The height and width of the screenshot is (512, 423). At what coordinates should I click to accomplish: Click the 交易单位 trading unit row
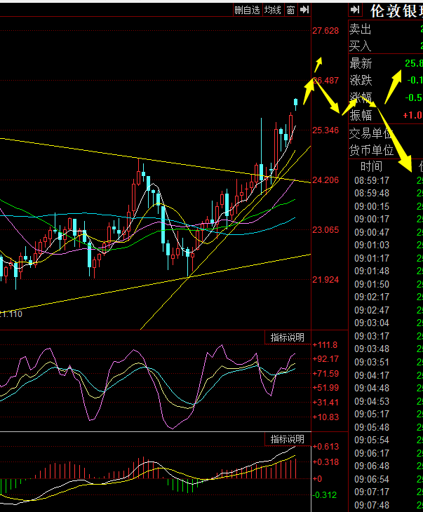coord(370,133)
